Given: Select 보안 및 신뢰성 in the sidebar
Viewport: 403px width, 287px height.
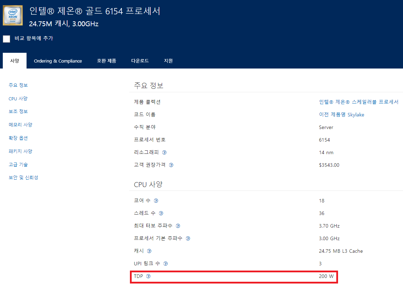Looking at the screenshot, I should coord(23,178).
